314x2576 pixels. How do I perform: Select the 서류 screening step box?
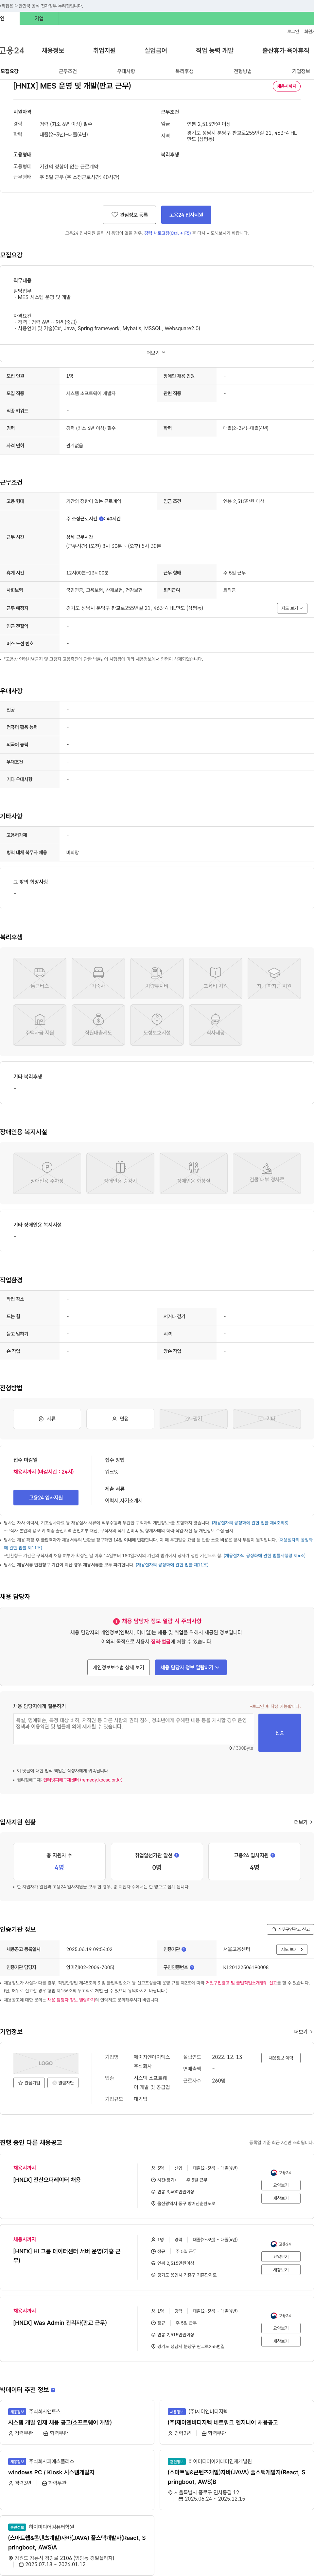pos(47,1418)
